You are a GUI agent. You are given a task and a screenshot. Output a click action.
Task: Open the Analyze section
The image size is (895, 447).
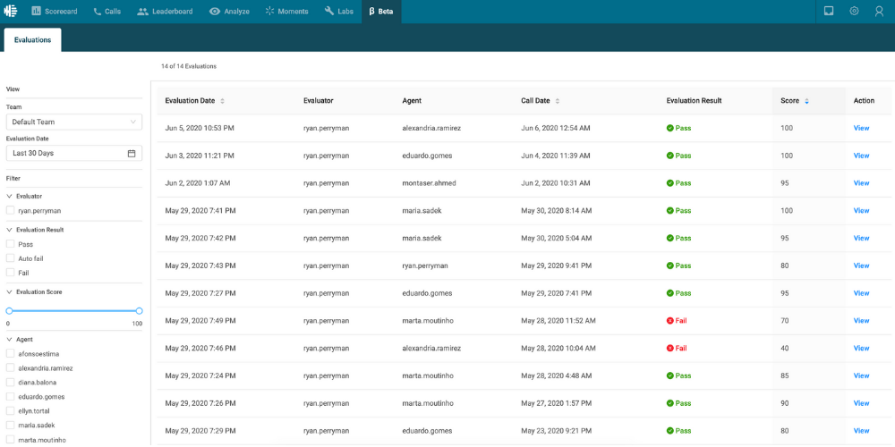[229, 12]
